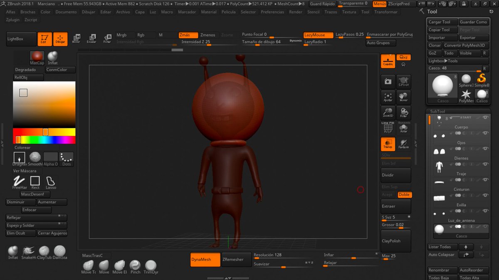The image size is (499, 280).
Task: Click the Ajustar frame icon
Action: 388,97
